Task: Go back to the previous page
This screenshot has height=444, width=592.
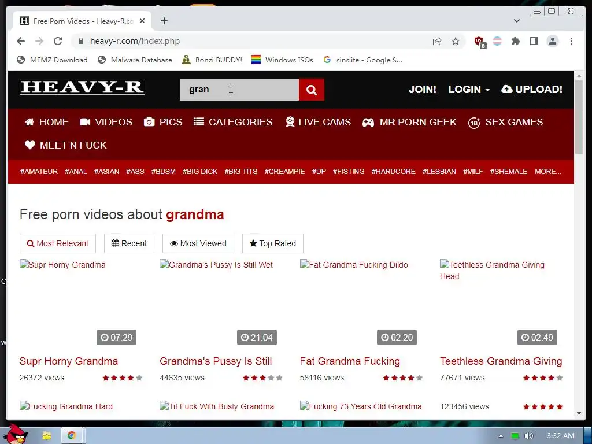Action: click(x=21, y=41)
